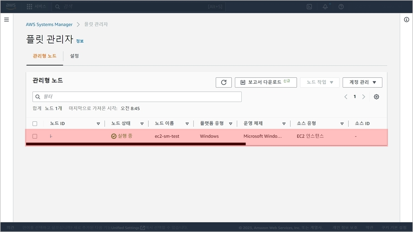Image resolution: width=413 pixels, height=232 pixels.
Task: Click the 오전 8:45 last fetched time
Action: click(x=130, y=109)
